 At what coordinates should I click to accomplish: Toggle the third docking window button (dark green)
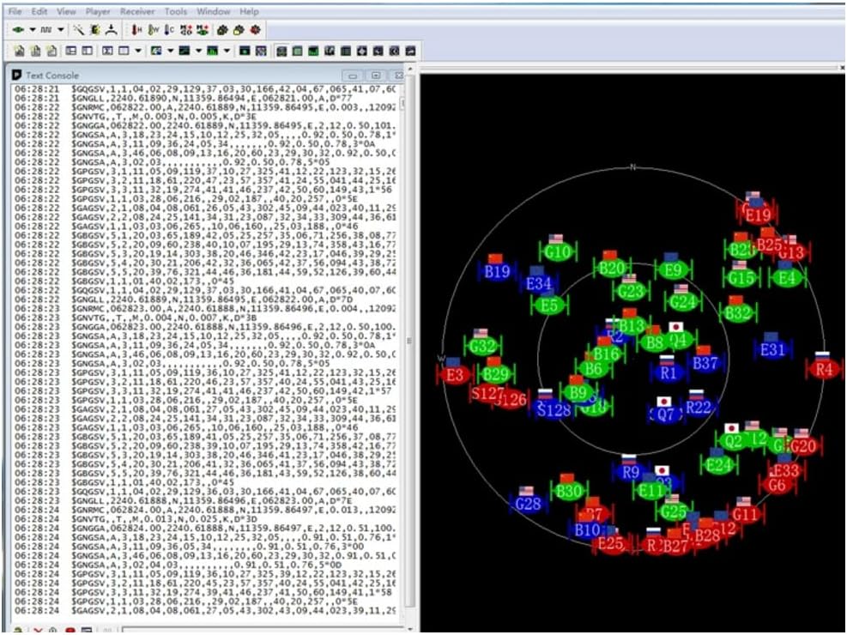(313, 51)
